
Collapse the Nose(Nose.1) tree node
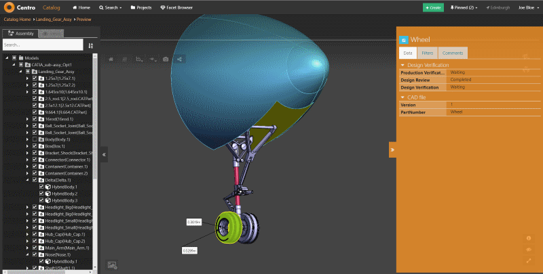pos(27,254)
